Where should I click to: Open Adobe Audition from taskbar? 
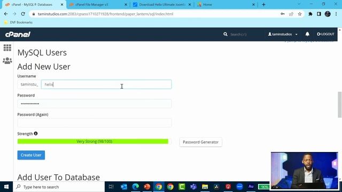pyautogui.click(x=251, y=187)
